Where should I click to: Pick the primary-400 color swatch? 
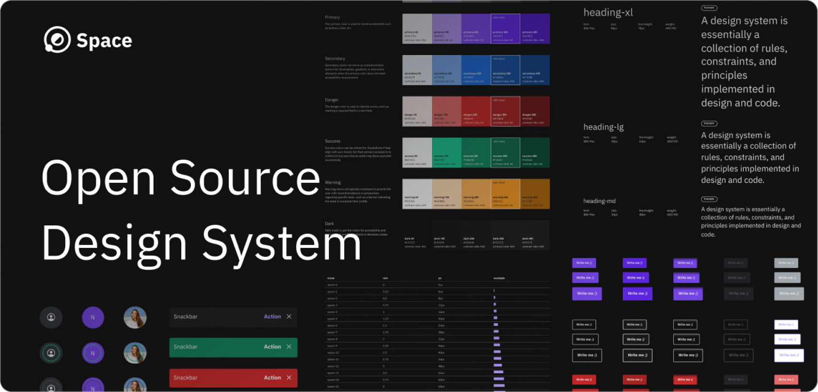pos(535,29)
